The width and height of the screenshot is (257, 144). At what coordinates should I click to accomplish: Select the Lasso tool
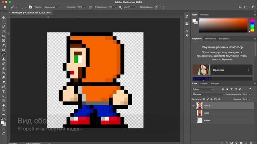[4, 27]
